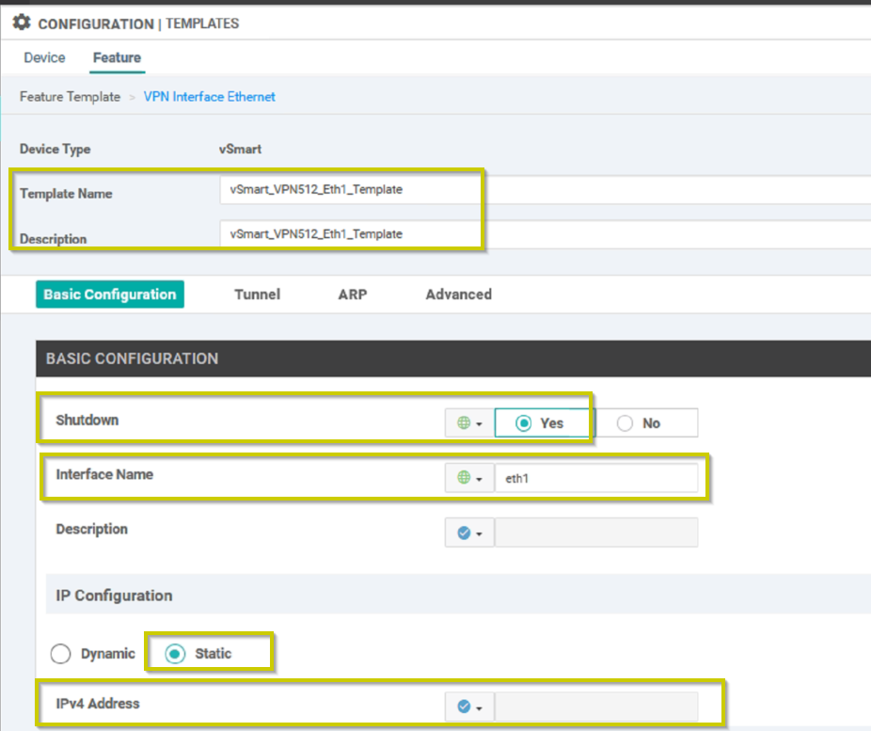Open the VPN Interface Ethernet breadcrumb link
This screenshot has width=871, height=731.
pyautogui.click(x=210, y=97)
